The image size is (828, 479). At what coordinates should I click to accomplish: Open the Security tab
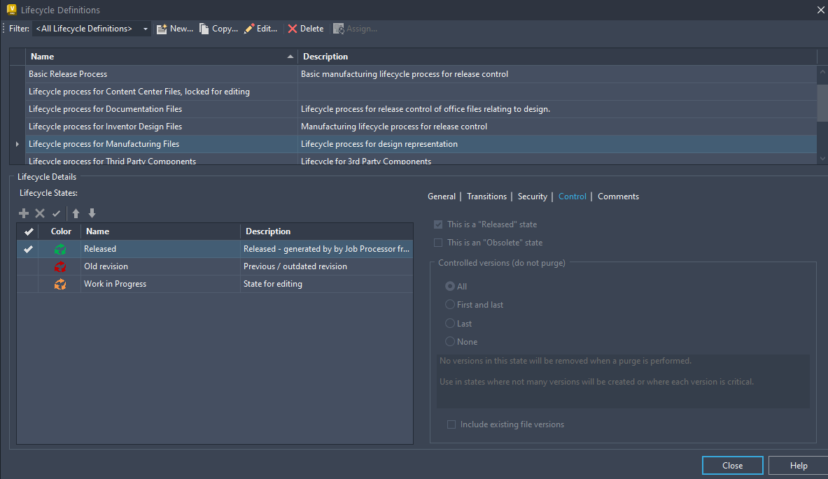coord(532,196)
